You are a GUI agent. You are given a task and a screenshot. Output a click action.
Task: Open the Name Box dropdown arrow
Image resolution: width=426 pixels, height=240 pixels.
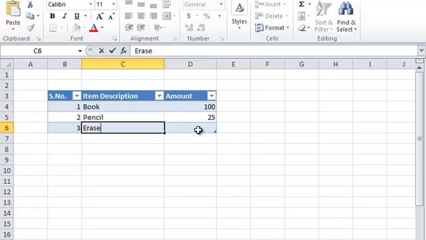[x=80, y=51]
